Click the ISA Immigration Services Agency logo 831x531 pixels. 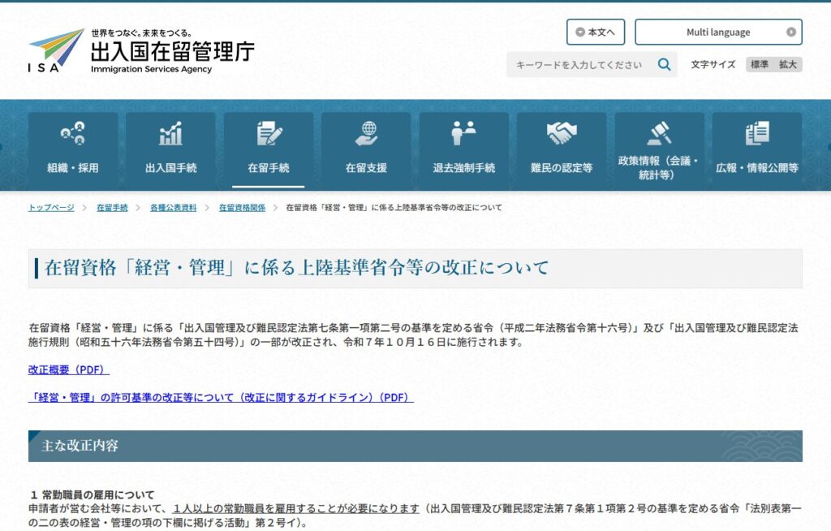tap(141, 51)
